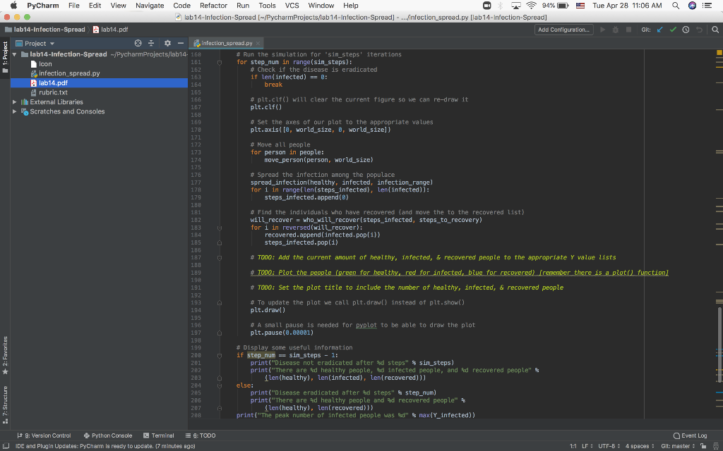Expand Scratches and Consoles node
This screenshot has width=723, height=451.
coord(15,112)
